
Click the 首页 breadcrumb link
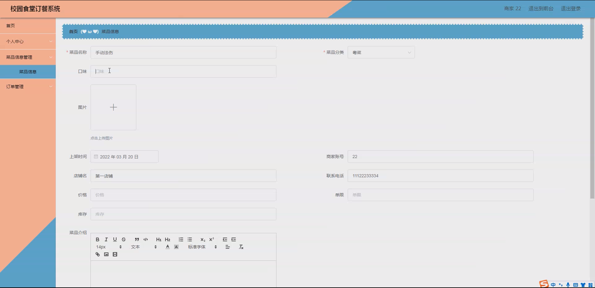73,32
